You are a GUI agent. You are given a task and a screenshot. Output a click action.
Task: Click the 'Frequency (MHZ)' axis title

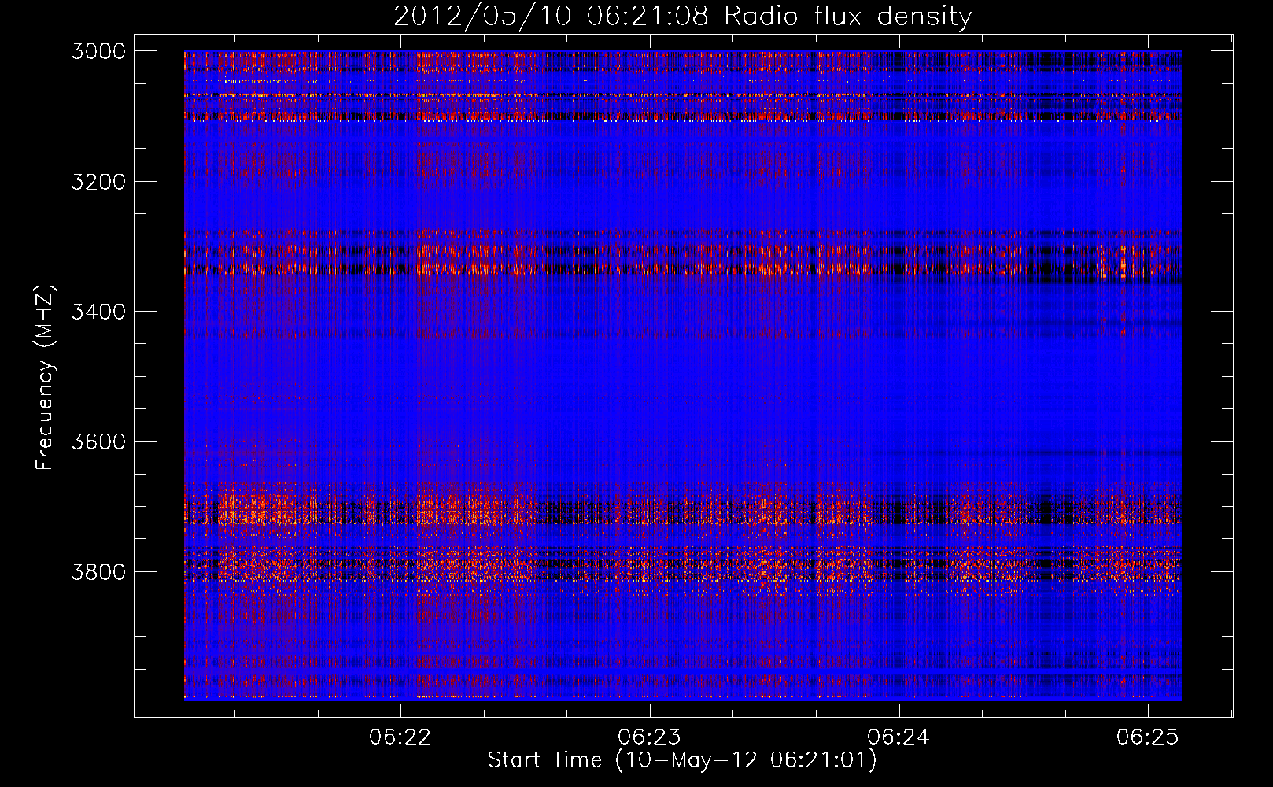[x=46, y=377]
